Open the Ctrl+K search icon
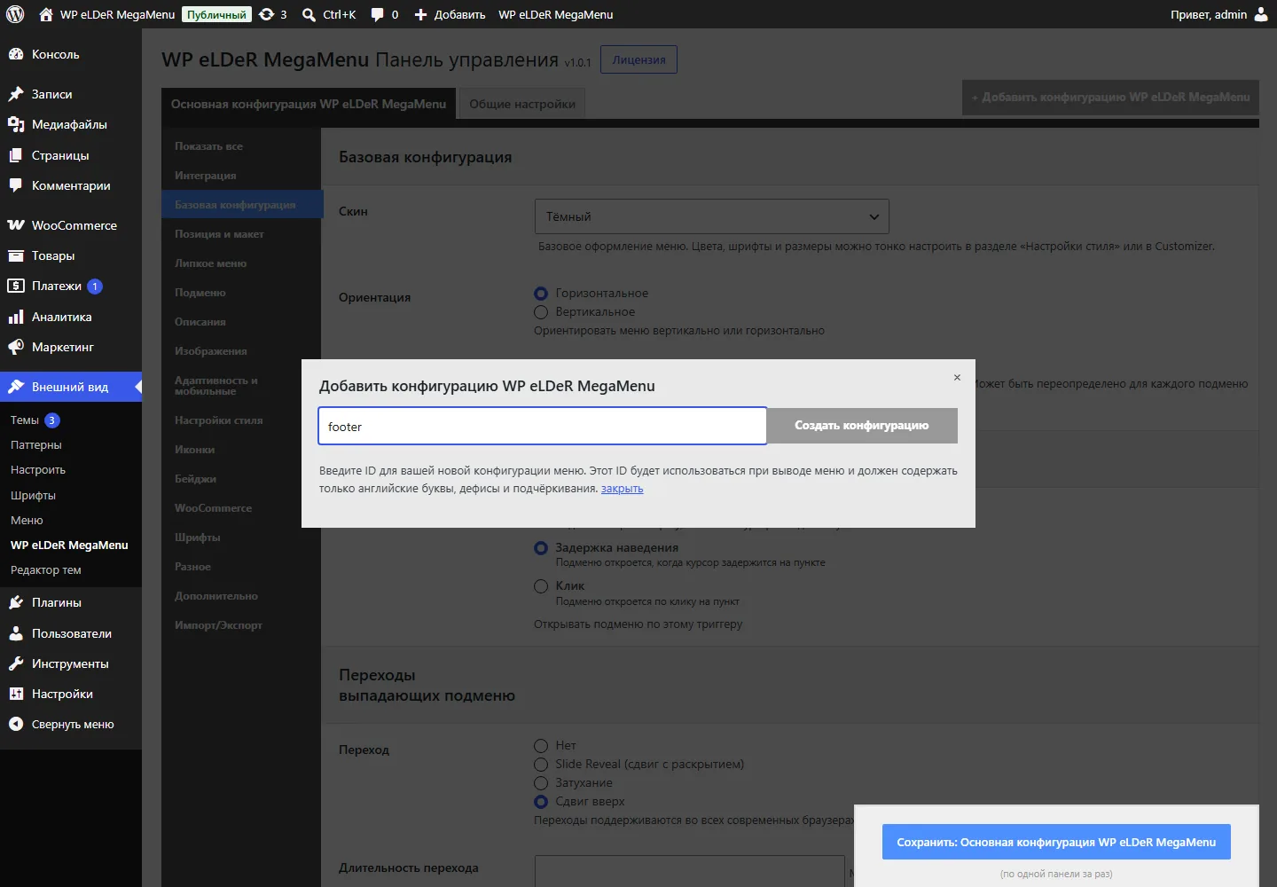 [309, 14]
